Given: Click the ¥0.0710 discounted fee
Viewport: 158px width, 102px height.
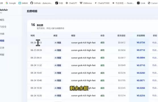Looking at the screenshot, I should [141, 65].
